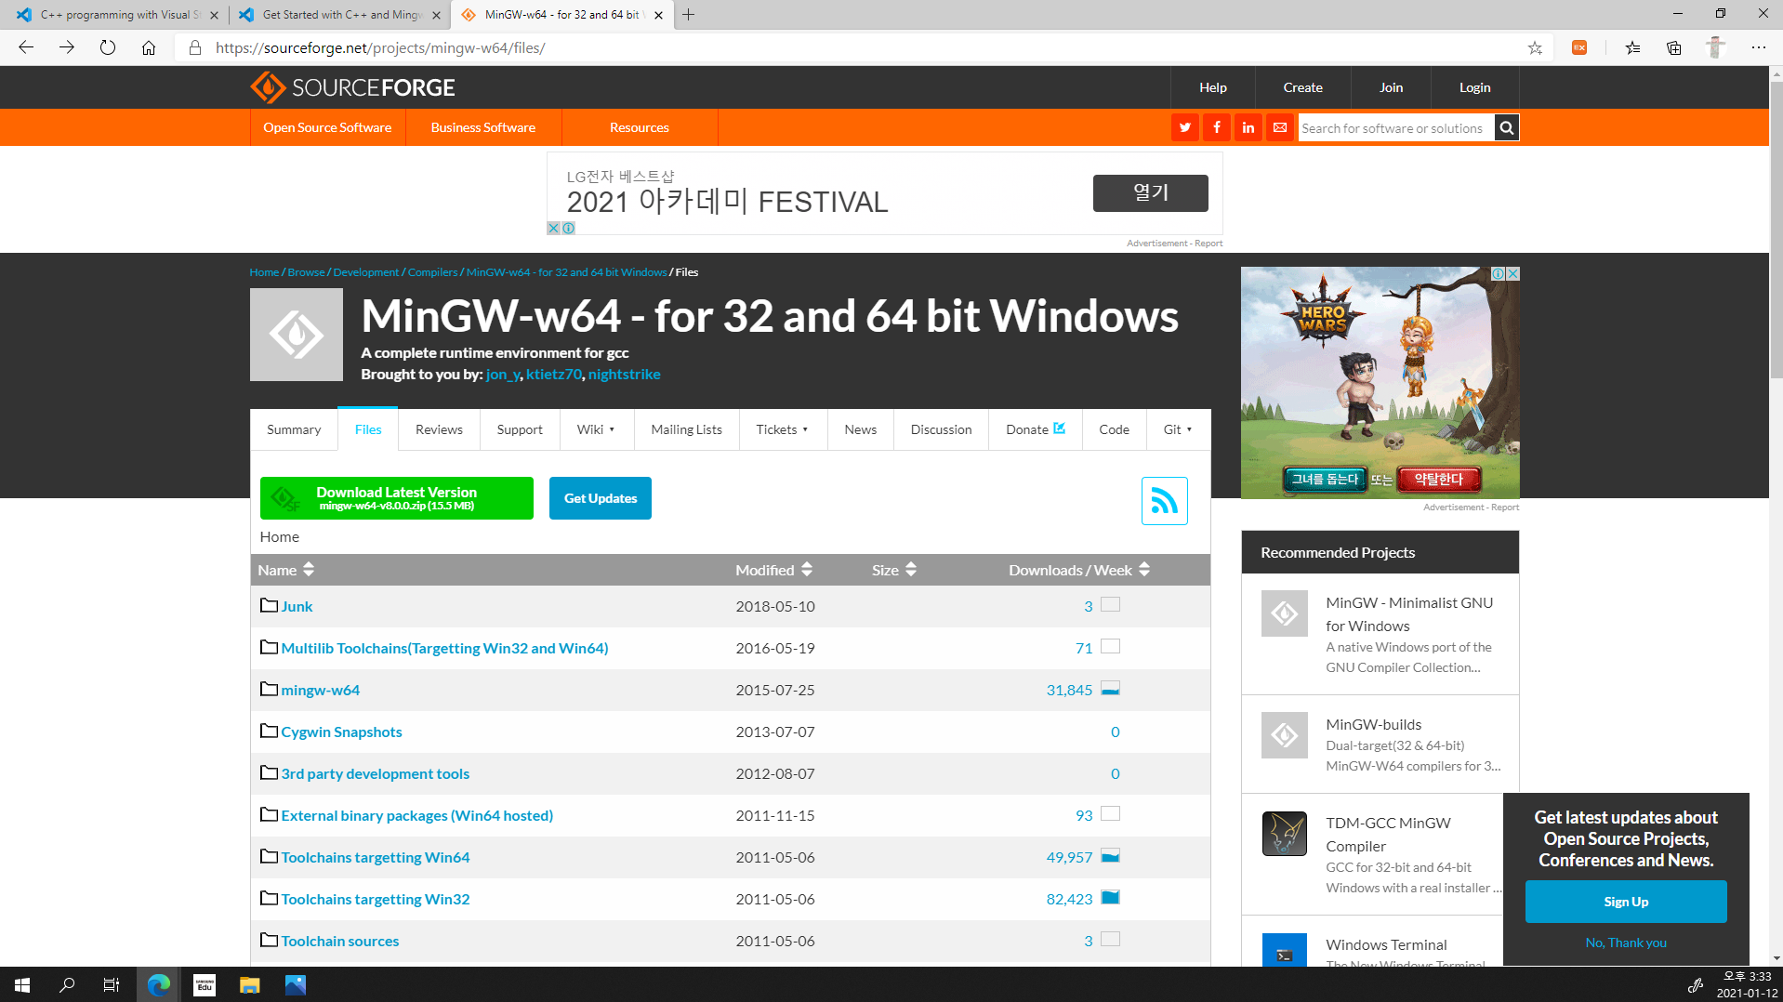The image size is (1783, 1002).
Task: Click the search magnifier button
Action: 1507,127
